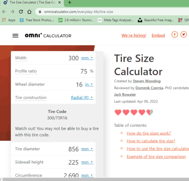Click the site lock icon in address bar
This screenshot has width=189, height=181.
pos(40,12)
